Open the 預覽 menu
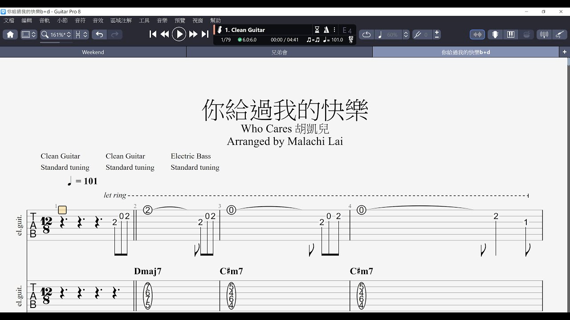The image size is (570, 320). [180, 20]
